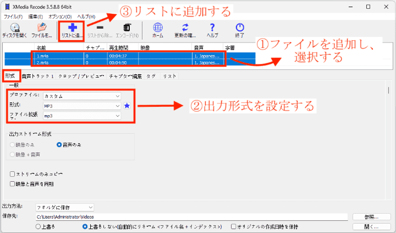Click the リストから除去 minus icon
The width and height of the screenshot is (396, 233).
tap(100, 30)
